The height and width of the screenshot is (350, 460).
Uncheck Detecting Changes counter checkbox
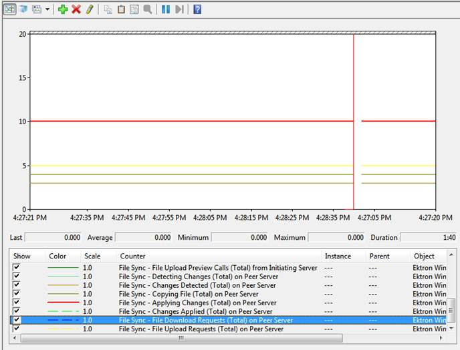(x=17, y=276)
